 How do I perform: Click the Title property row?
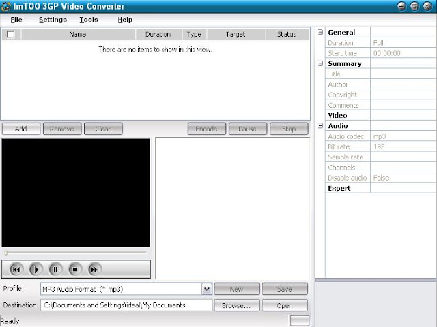(380, 74)
